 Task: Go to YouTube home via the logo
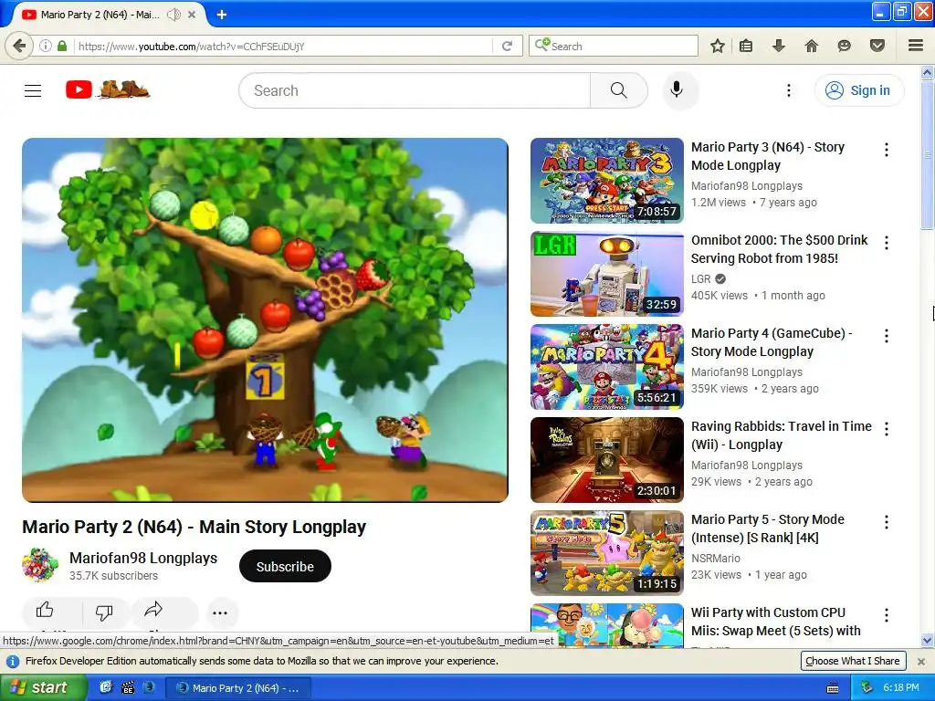(x=108, y=90)
